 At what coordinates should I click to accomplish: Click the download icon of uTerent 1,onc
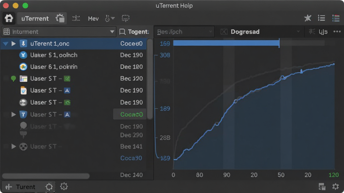coord(23,44)
